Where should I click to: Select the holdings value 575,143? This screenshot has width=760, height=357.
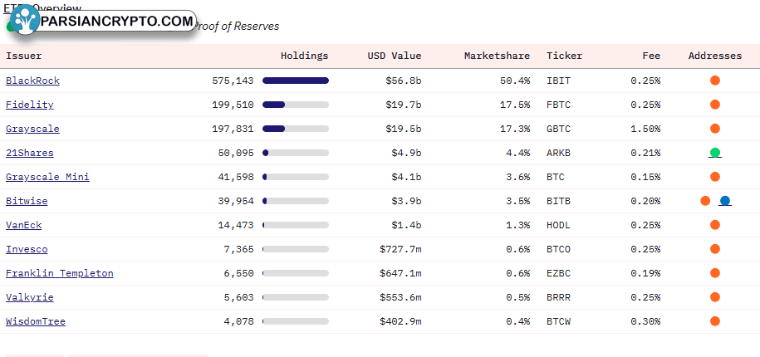pos(233,81)
